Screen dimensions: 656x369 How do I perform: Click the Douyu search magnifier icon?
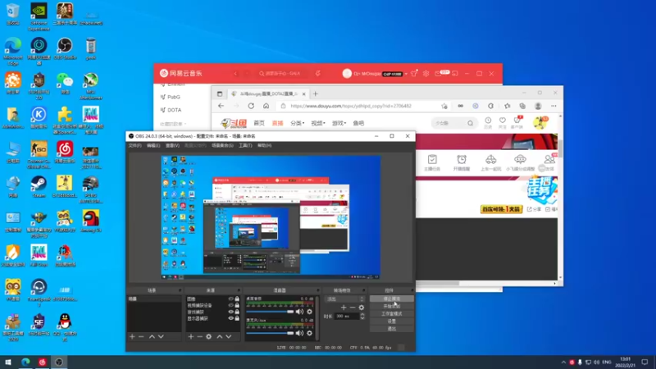(470, 123)
